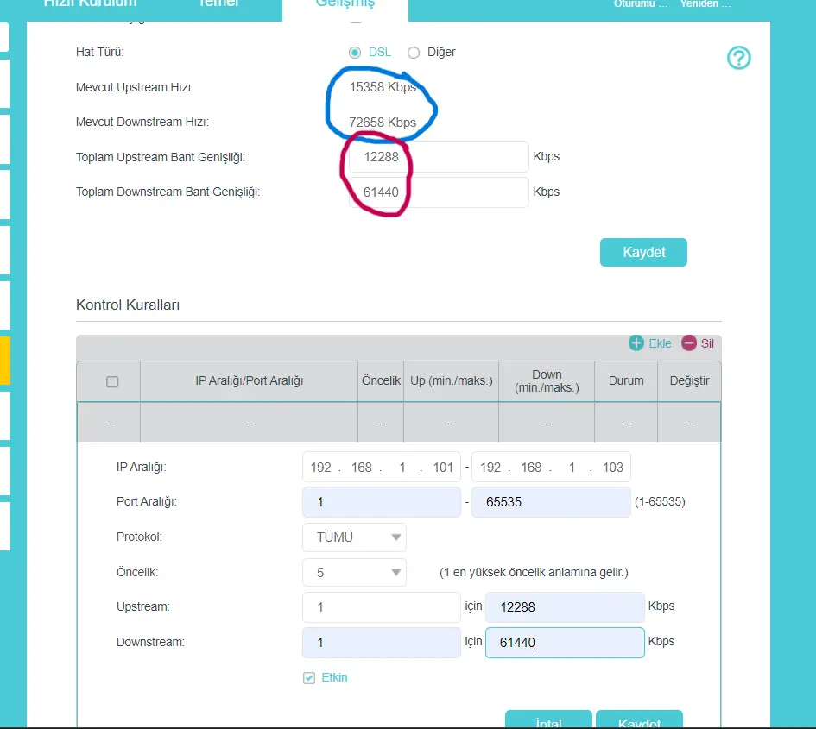The height and width of the screenshot is (729, 816).
Task: Open the Hızlı Kurulum tab
Action: (x=90, y=4)
